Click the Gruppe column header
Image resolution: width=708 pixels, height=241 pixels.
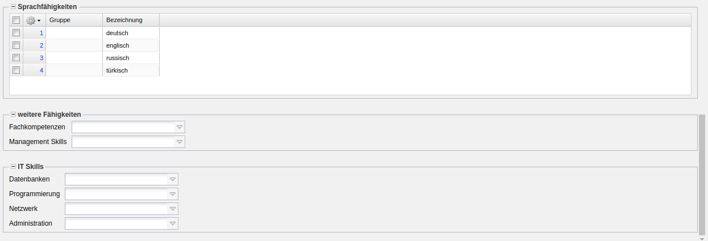(x=74, y=20)
